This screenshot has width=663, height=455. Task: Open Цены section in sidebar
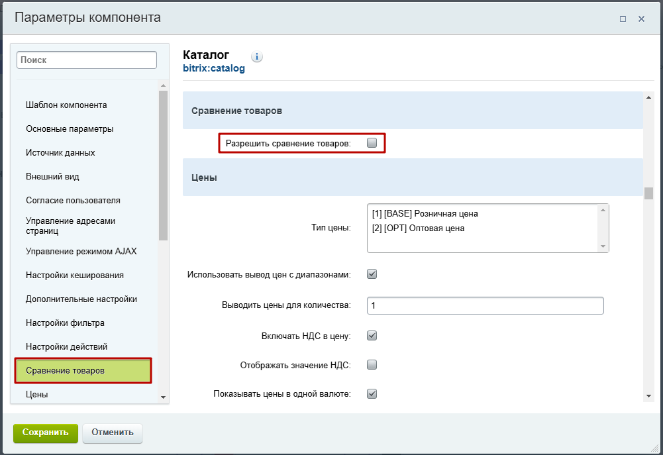point(37,395)
